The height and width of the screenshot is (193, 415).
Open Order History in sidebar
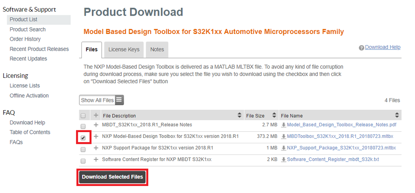(x=25, y=39)
